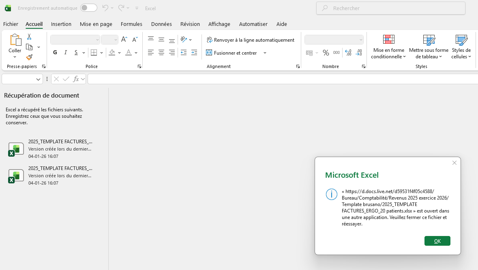Open the Aide tab
The width and height of the screenshot is (478, 270).
pyautogui.click(x=281, y=24)
